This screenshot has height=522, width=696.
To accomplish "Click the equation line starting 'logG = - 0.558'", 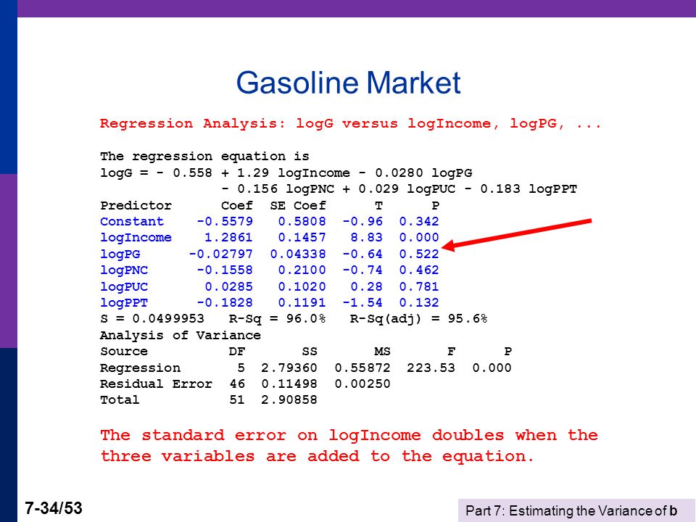I will (x=286, y=173).
